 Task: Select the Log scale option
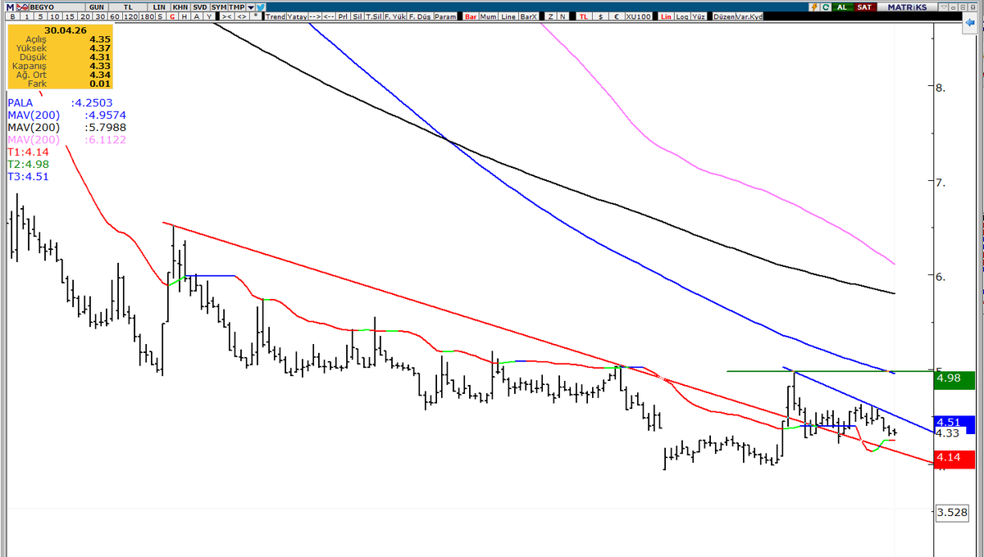681,16
